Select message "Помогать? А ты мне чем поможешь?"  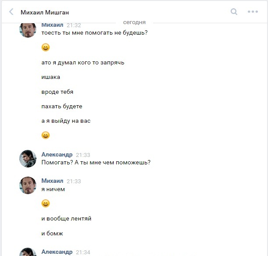click(x=96, y=163)
